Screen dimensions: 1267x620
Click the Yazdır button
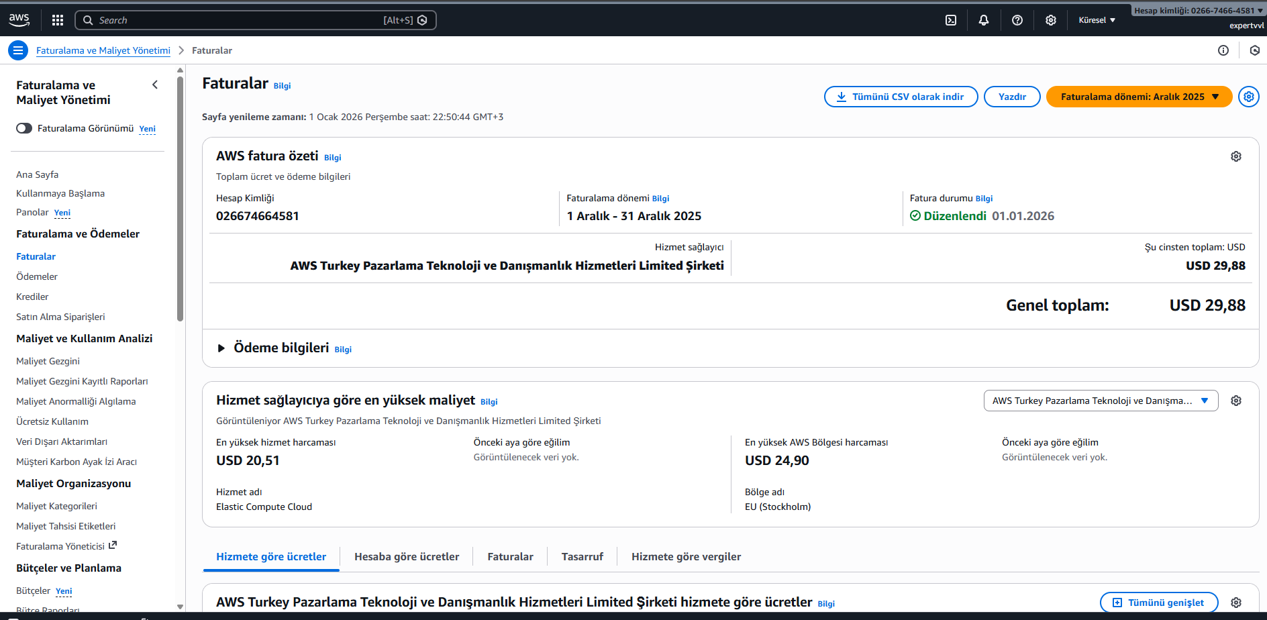coord(1012,97)
